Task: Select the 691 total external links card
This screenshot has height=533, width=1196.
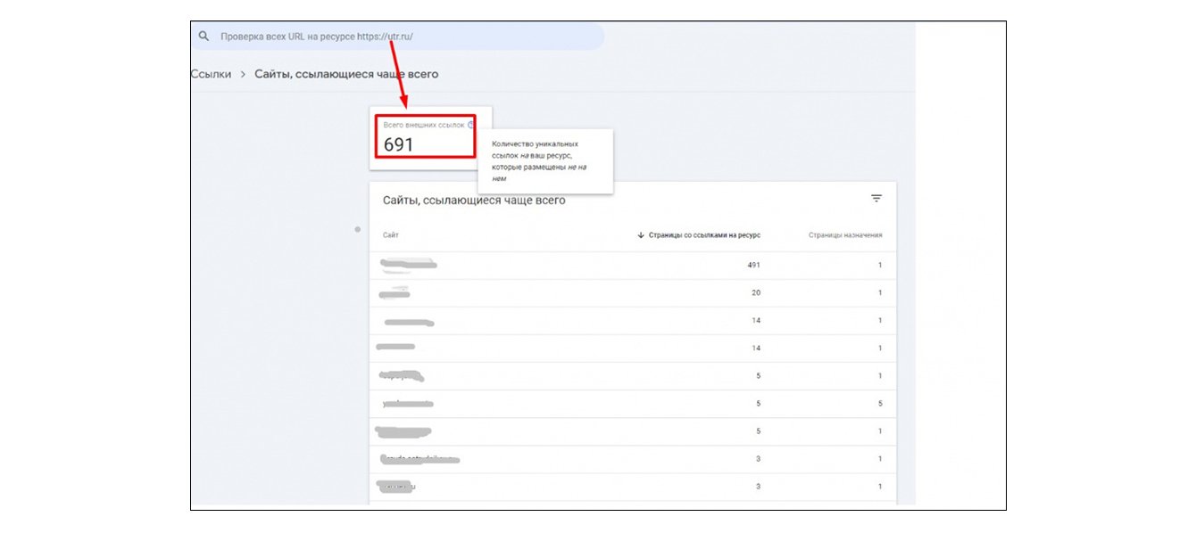Action: tap(425, 136)
